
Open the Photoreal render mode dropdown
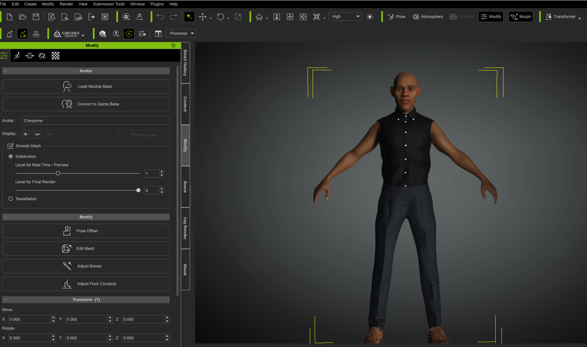coord(181,33)
